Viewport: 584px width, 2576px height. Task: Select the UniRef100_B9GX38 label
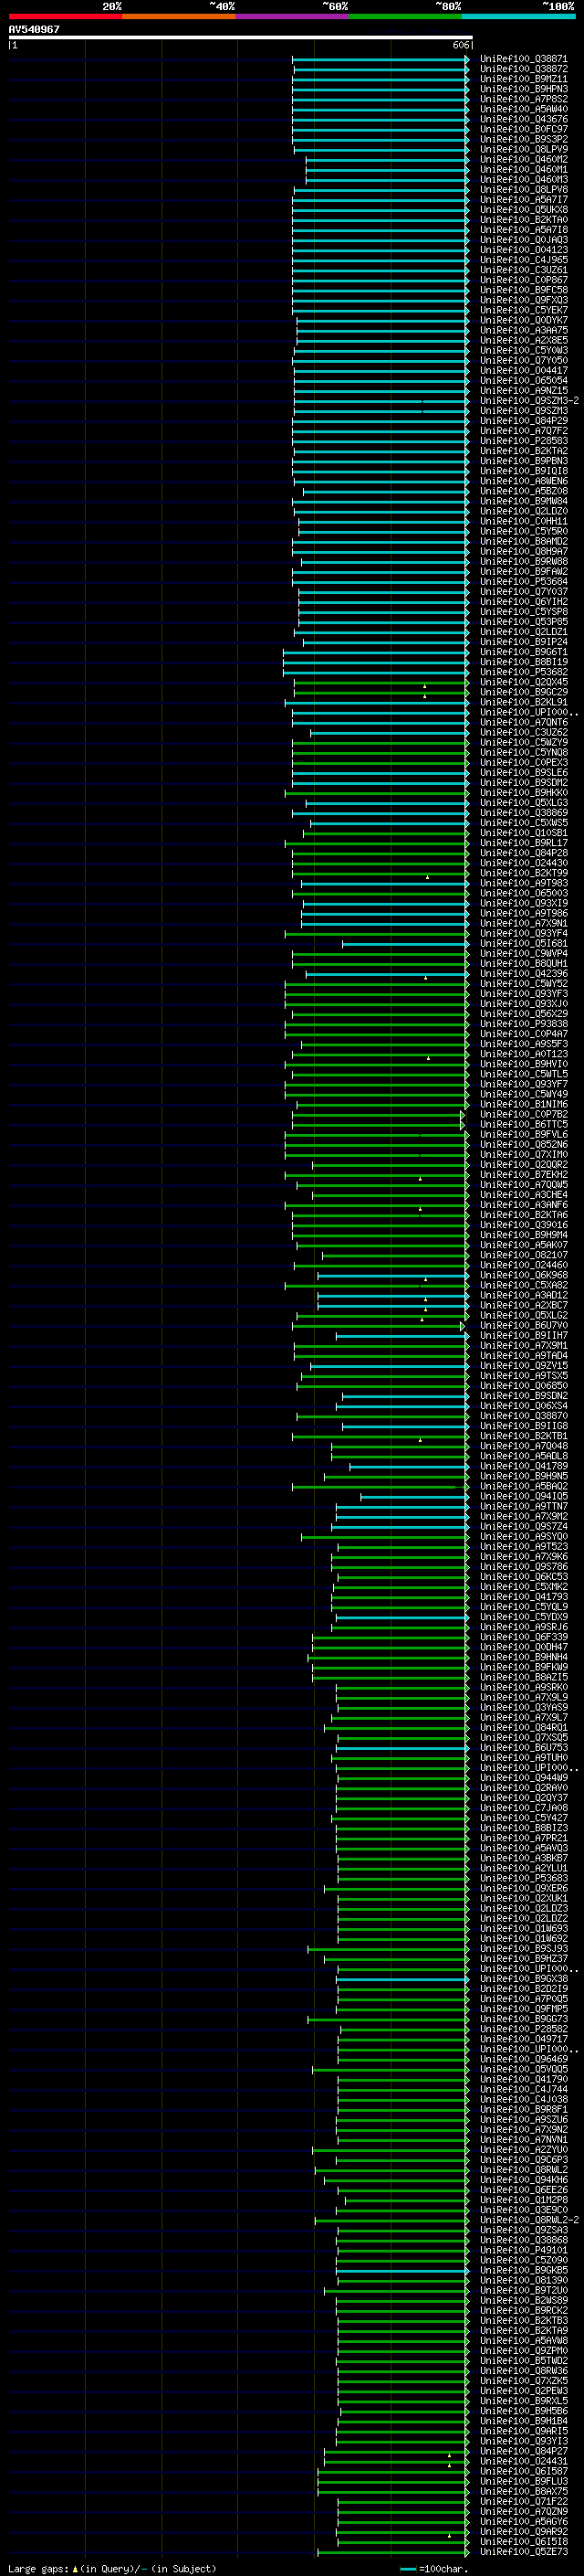point(524,1979)
